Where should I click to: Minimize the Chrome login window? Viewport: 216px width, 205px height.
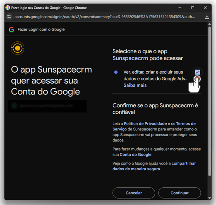[x=180, y=8]
